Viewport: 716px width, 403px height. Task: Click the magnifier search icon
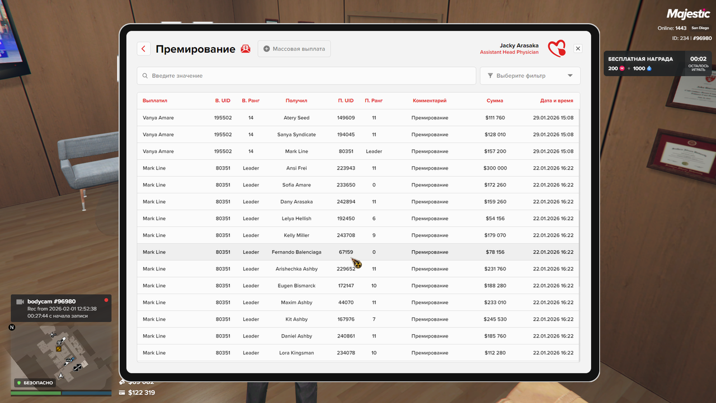145,76
